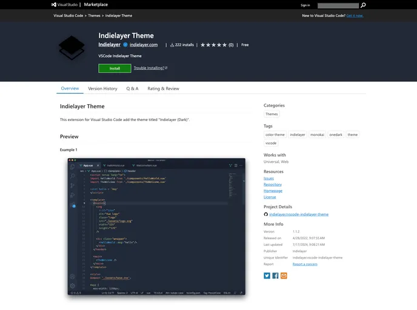Click the five-star rating icons
Image resolution: width=417 pixels, height=310 pixels.
click(x=213, y=45)
